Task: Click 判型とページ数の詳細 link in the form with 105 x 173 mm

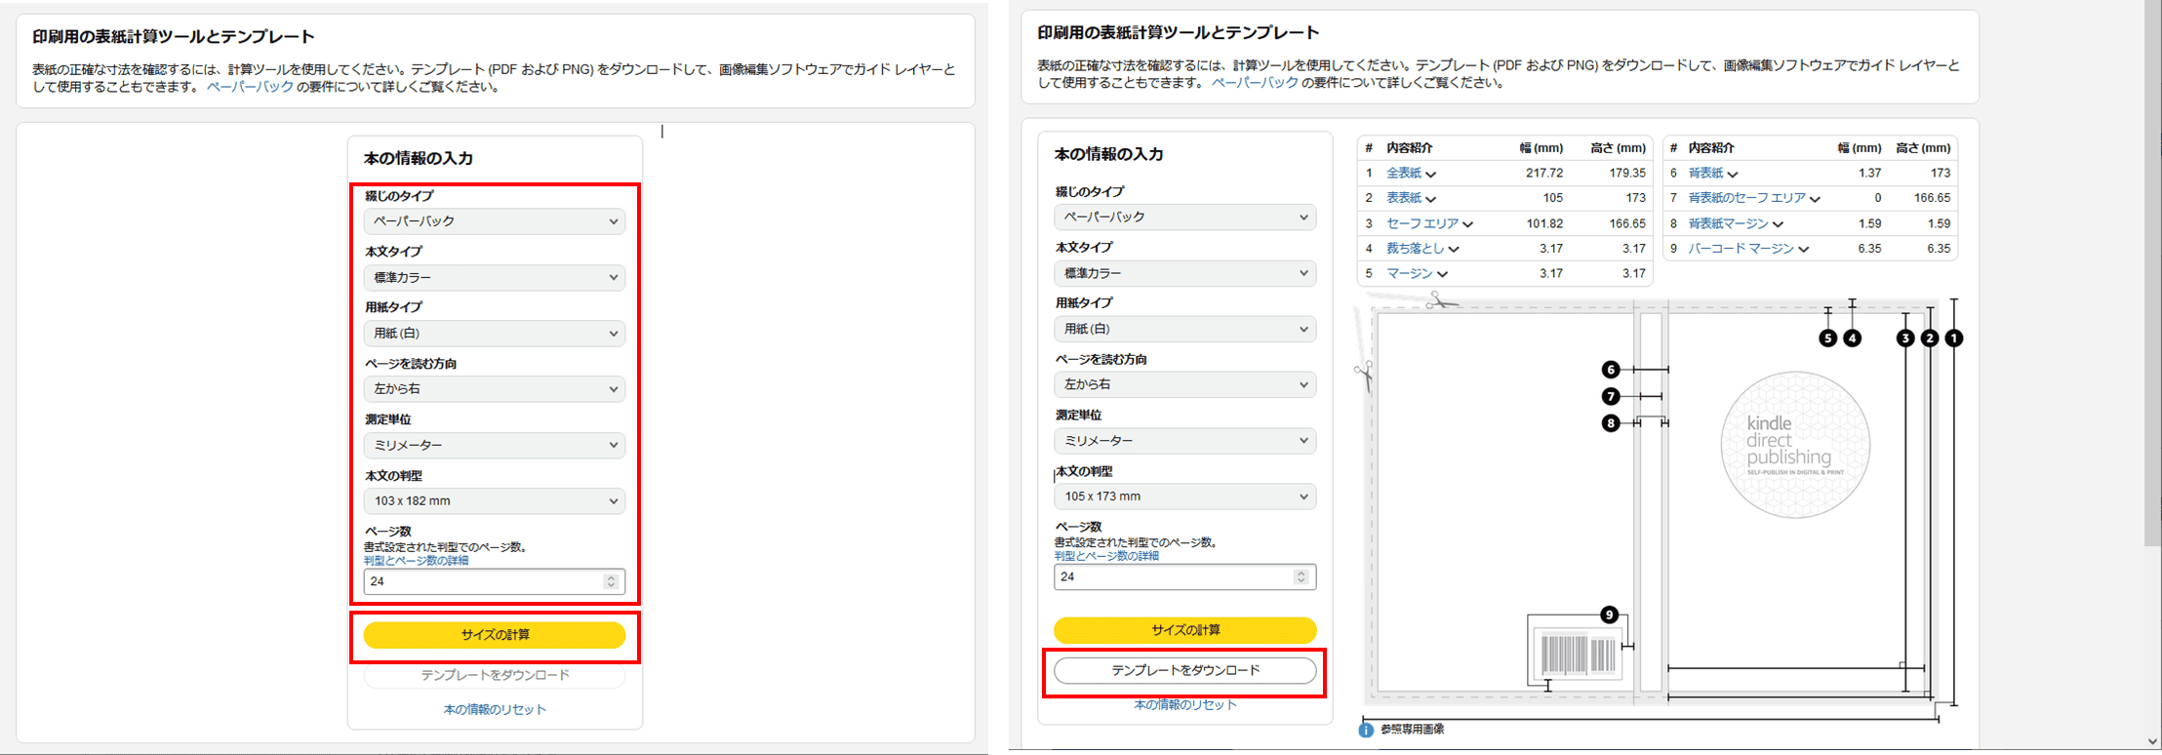Action: (x=1106, y=556)
